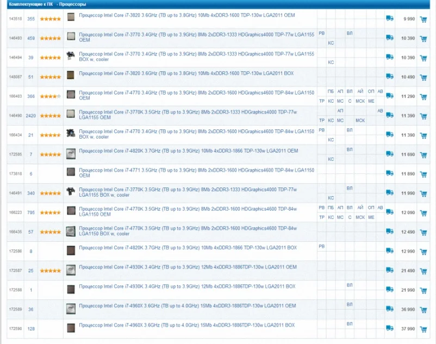Click delivery truck icon for item 172590
The height and width of the screenshot is (344, 436).
390,328
